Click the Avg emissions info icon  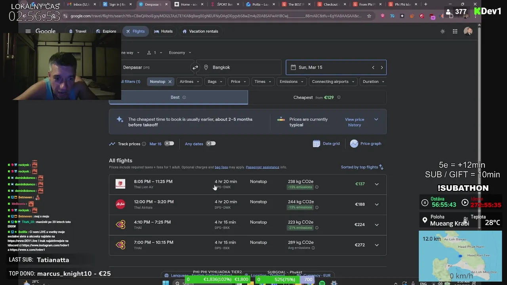coord(313,248)
